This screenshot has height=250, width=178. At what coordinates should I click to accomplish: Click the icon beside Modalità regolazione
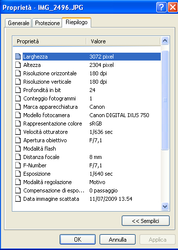pyautogui.click(x=18, y=182)
